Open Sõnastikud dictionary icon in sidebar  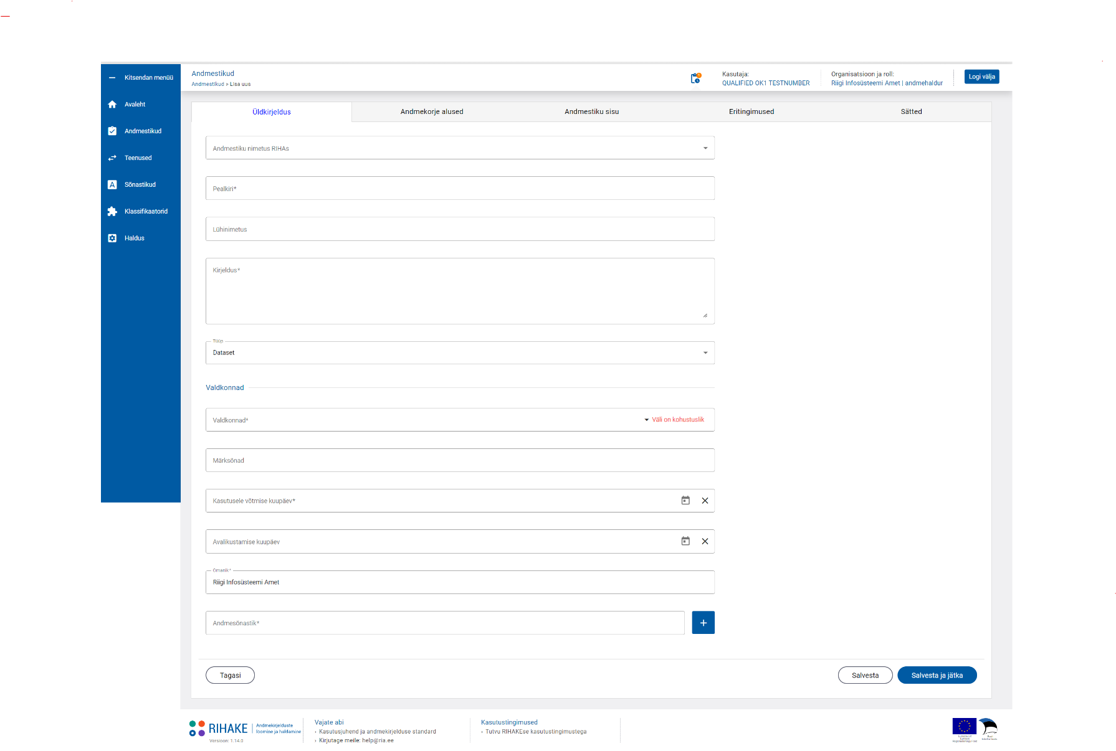(112, 185)
